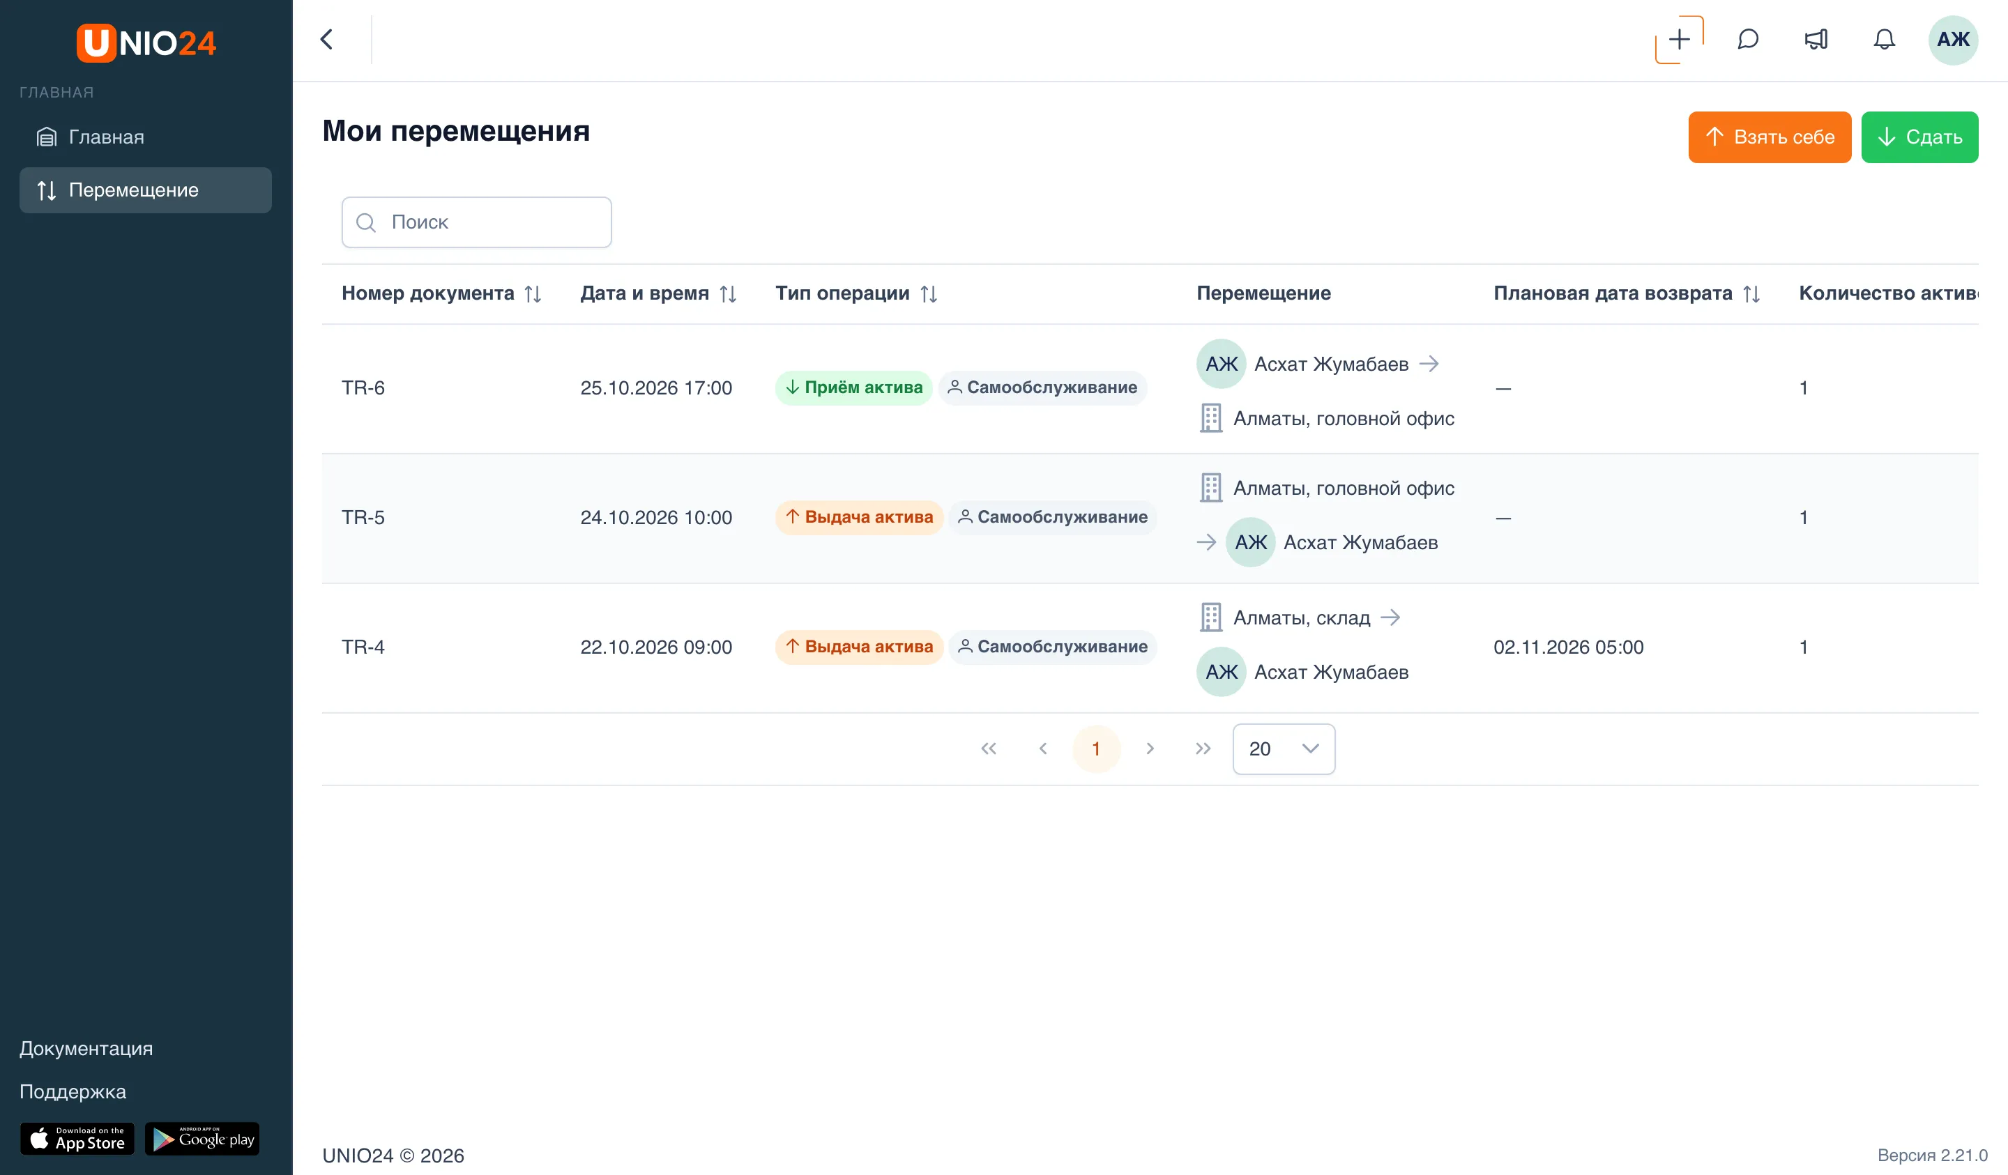Sort by Тип операции column

(x=928, y=294)
